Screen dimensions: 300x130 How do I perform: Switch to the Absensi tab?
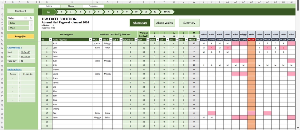pyautogui.click(x=71, y=6)
